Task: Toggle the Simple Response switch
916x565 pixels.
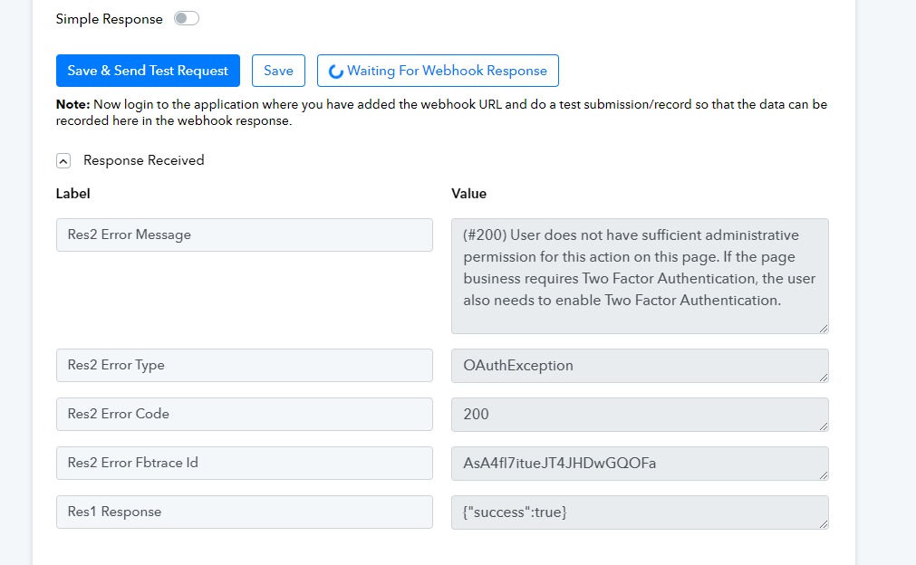Action: click(x=187, y=19)
